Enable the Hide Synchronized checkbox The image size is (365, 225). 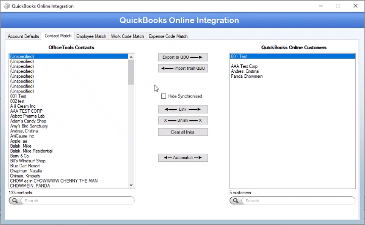click(164, 96)
